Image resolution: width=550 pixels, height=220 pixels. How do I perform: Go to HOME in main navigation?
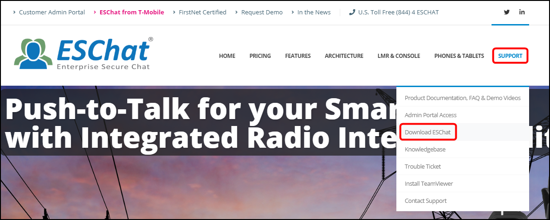[x=227, y=56]
